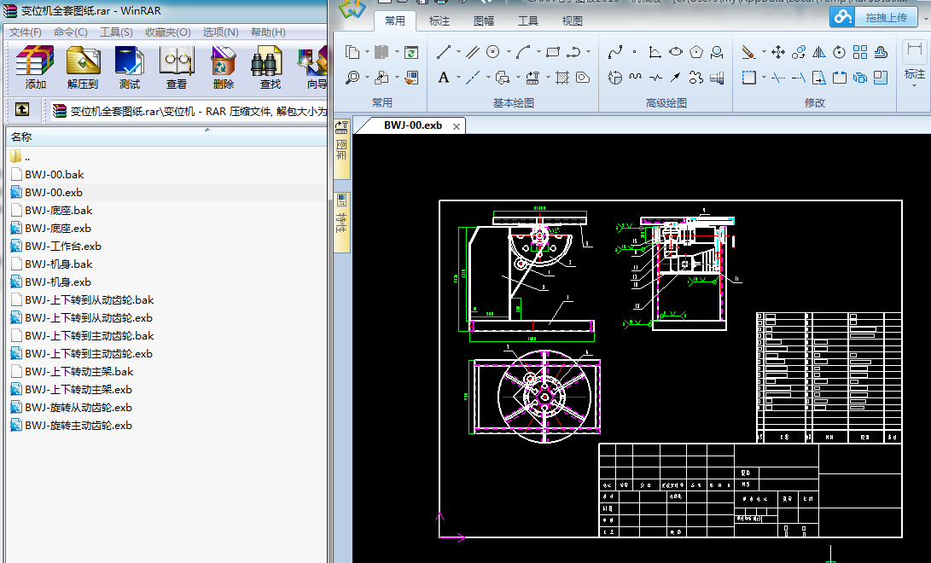The width and height of the screenshot is (931, 563).
Task: Go up one folder in WinRAR
Action: pyautogui.click(x=22, y=110)
